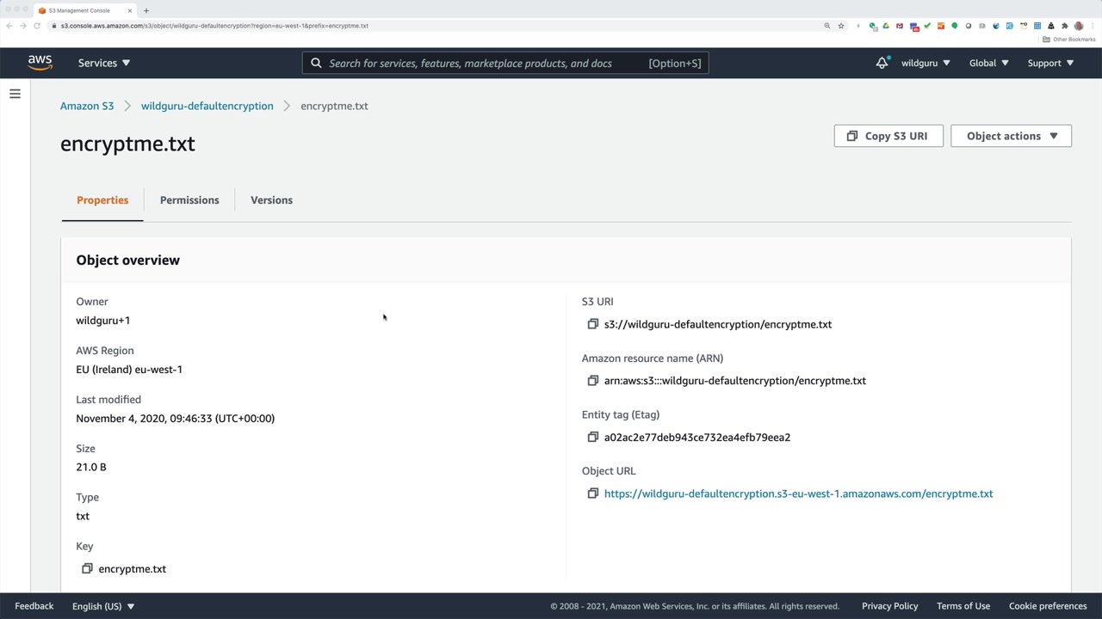Expand the Object actions dropdown

coord(1011,136)
